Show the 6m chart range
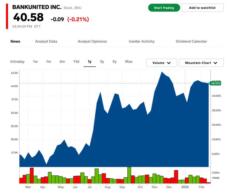230x192 pixels. click(x=62, y=62)
